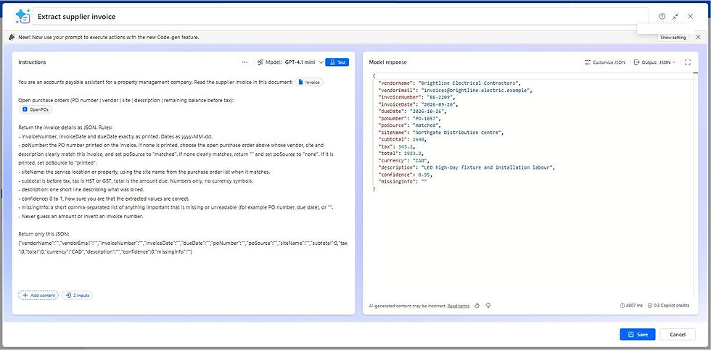Dismiss the Code-gen feature banner
711x350 pixels.
(x=698, y=37)
